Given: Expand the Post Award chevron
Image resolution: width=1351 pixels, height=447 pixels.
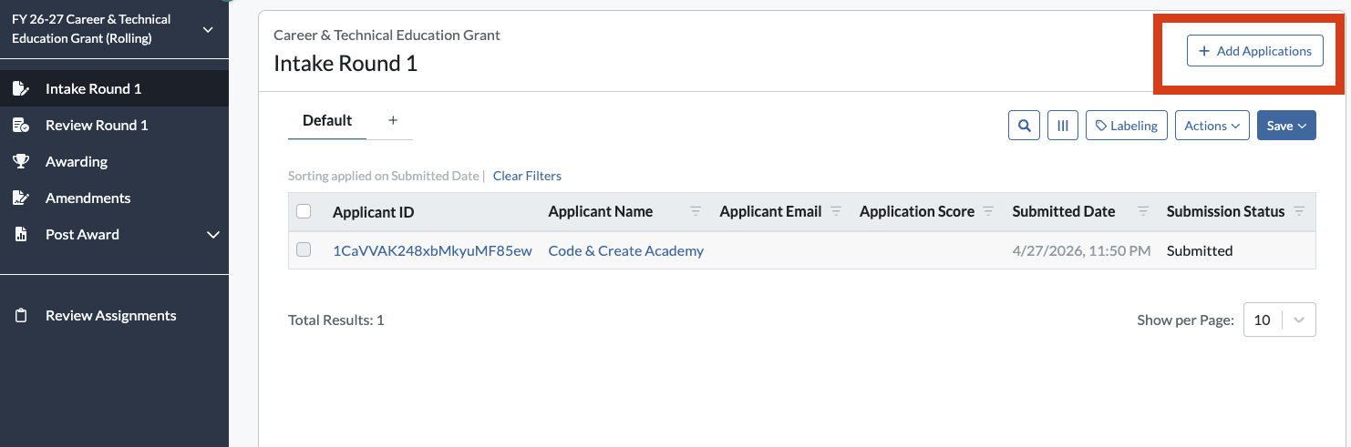Looking at the screenshot, I should (x=213, y=235).
